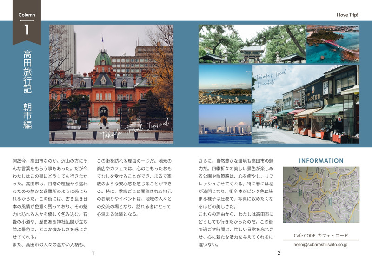Click the line 心温まる体験となる。
Image resolution: width=372 pixels, height=263 pixels.
coord(118,214)
